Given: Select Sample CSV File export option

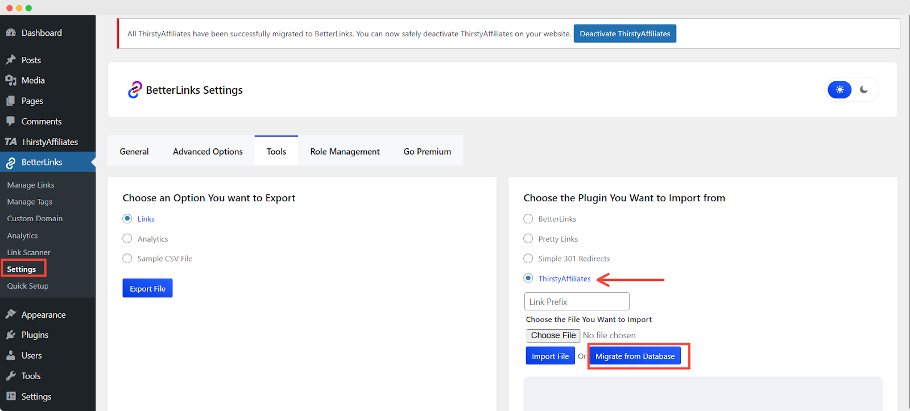Looking at the screenshot, I should (x=127, y=259).
